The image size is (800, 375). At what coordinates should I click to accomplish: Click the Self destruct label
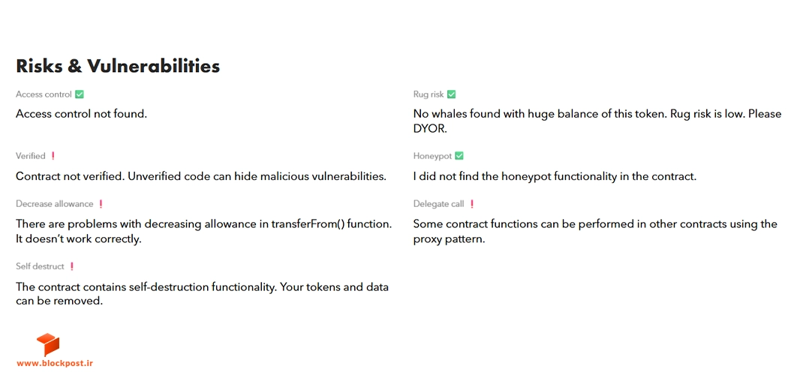click(41, 266)
